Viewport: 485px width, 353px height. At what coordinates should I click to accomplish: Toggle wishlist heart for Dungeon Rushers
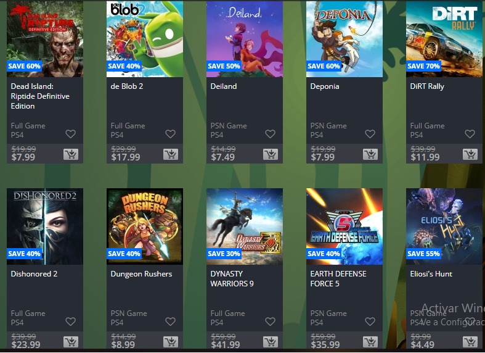pyautogui.click(x=171, y=322)
